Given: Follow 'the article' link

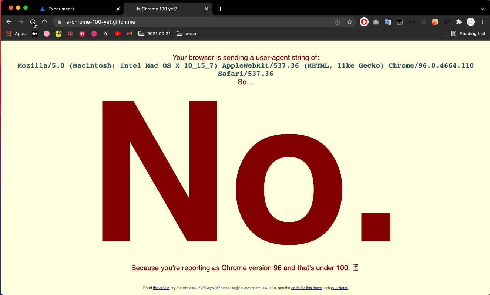Looking at the screenshot, I should click(x=161, y=288).
